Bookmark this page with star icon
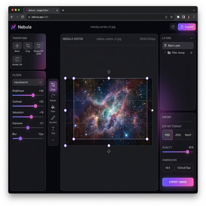 tap(172, 17)
